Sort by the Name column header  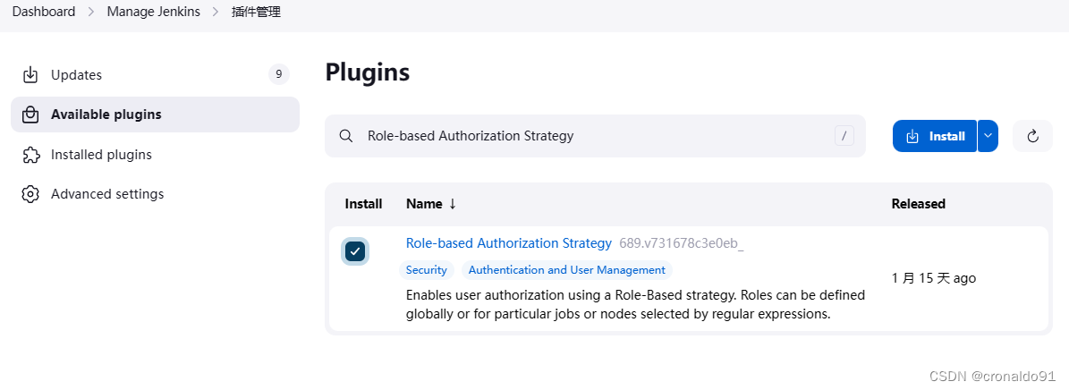[x=431, y=204]
